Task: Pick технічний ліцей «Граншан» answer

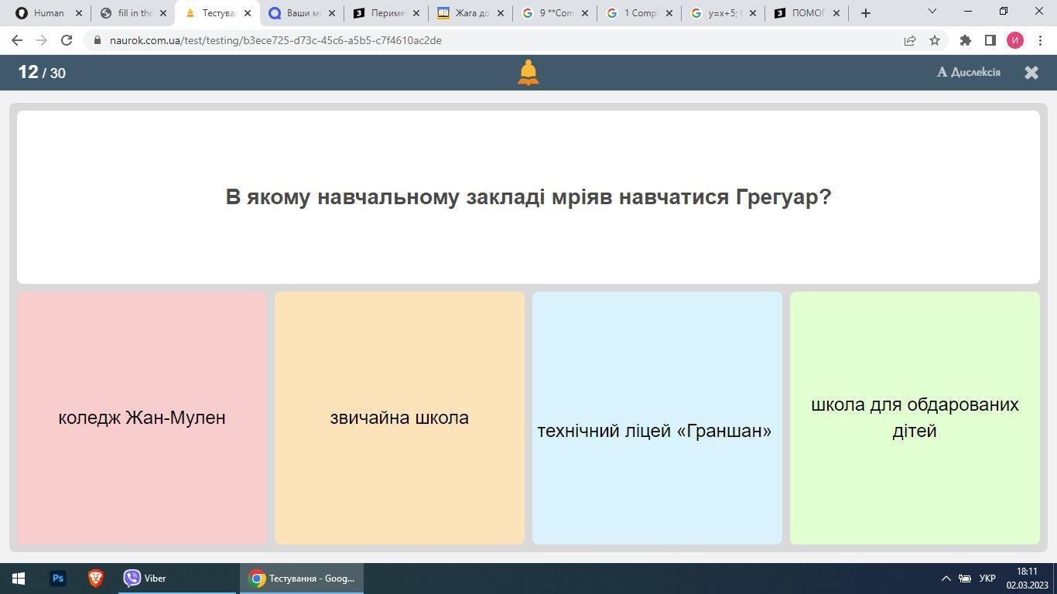Action: [657, 418]
